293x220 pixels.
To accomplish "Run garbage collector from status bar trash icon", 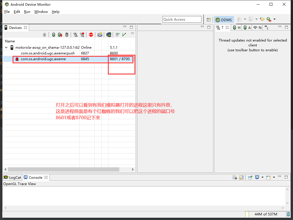I will click(288, 214).
